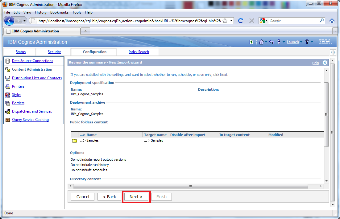Open the Launch menu link
The width and height of the screenshot is (340, 219).
[x=293, y=42]
